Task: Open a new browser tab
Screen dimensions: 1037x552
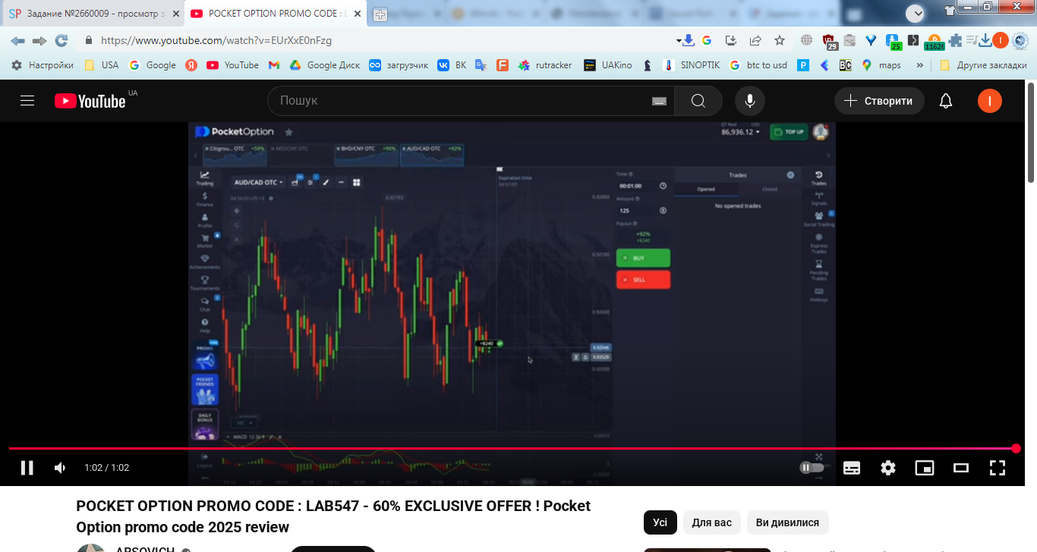Action: click(x=380, y=14)
